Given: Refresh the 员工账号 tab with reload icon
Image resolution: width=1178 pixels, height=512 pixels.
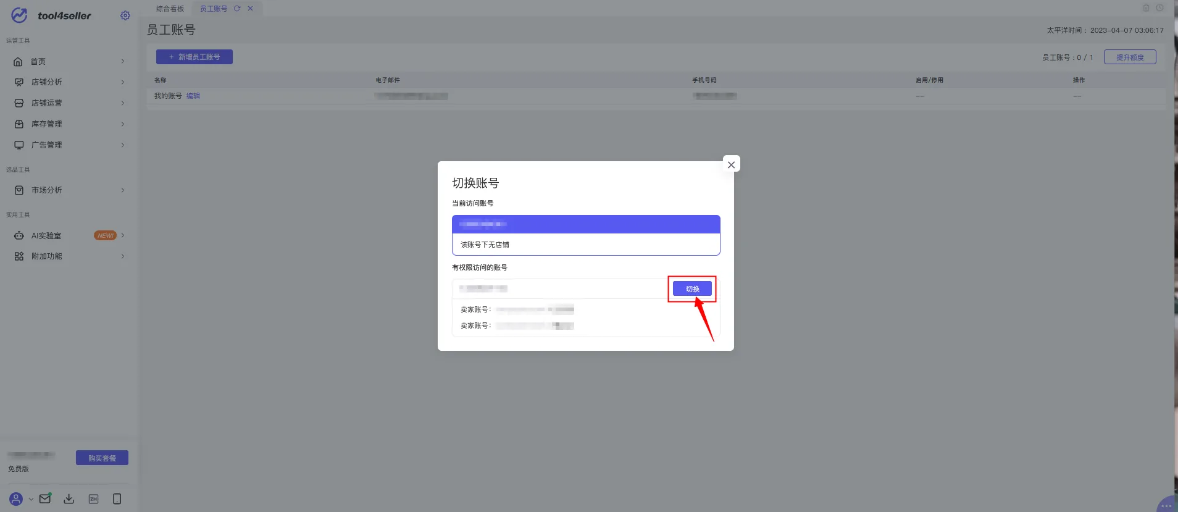Looking at the screenshot, I should click(237, 9).
